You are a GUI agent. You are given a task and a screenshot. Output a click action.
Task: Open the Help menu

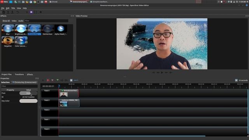click(25, 8)
